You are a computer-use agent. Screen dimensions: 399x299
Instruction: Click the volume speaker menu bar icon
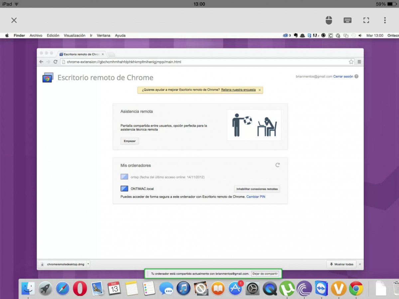[x=360, y=36]
